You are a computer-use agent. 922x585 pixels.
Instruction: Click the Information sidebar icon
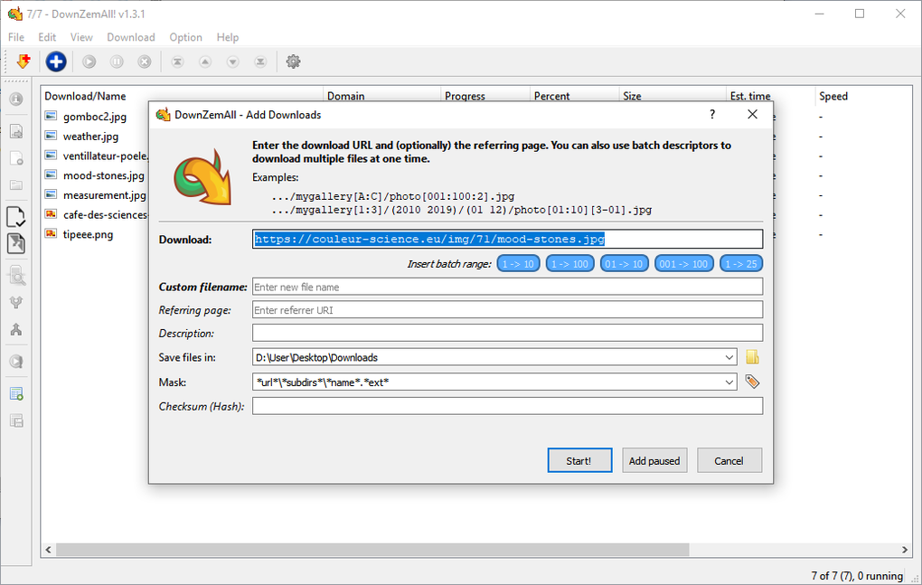(x=16, y=99)
